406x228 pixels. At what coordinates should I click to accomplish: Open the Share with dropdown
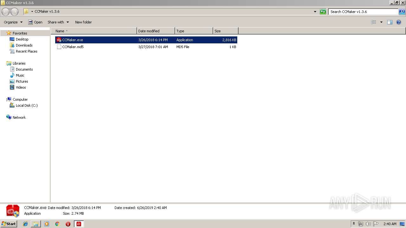point(58,22)
